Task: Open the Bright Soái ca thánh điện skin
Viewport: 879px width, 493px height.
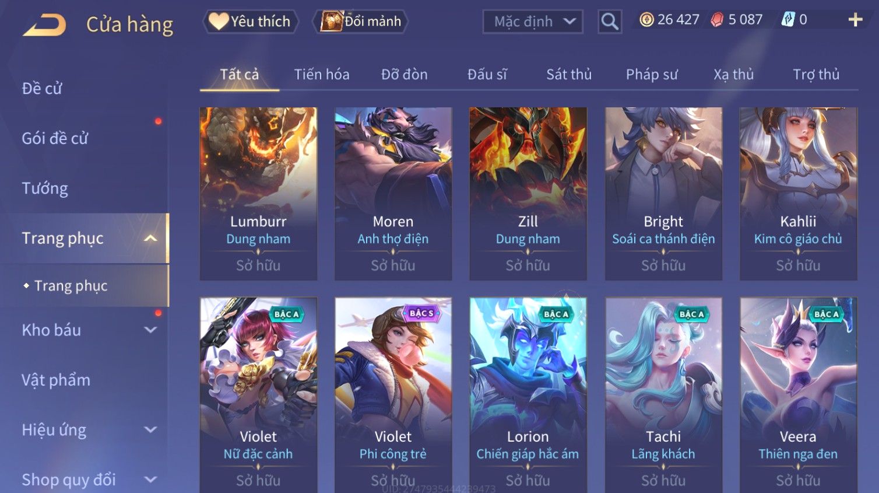Action: [663, 194]
